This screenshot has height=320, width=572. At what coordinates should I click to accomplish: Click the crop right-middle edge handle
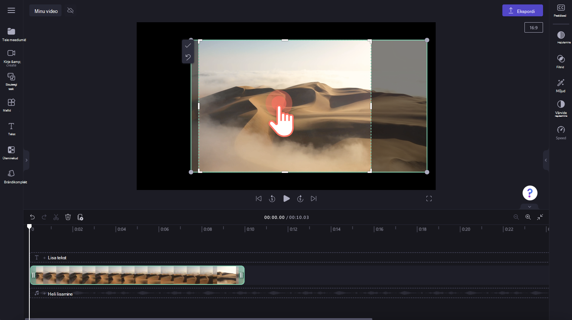coord(371,106)
